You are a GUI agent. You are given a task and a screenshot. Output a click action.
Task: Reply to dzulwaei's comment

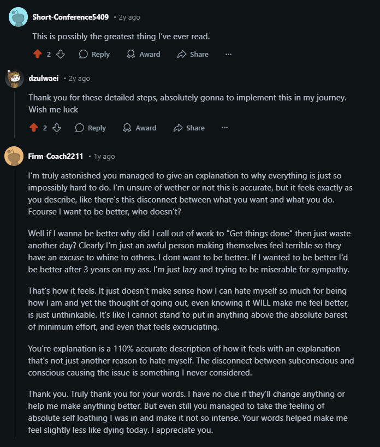click(91, 128)
